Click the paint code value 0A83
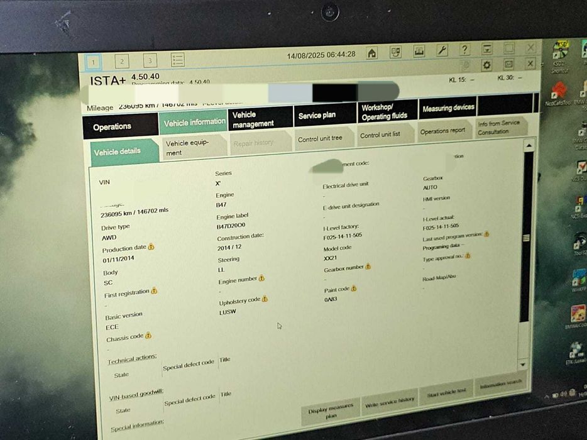This screenshot has height=440, width=587. tap(331, 299)
